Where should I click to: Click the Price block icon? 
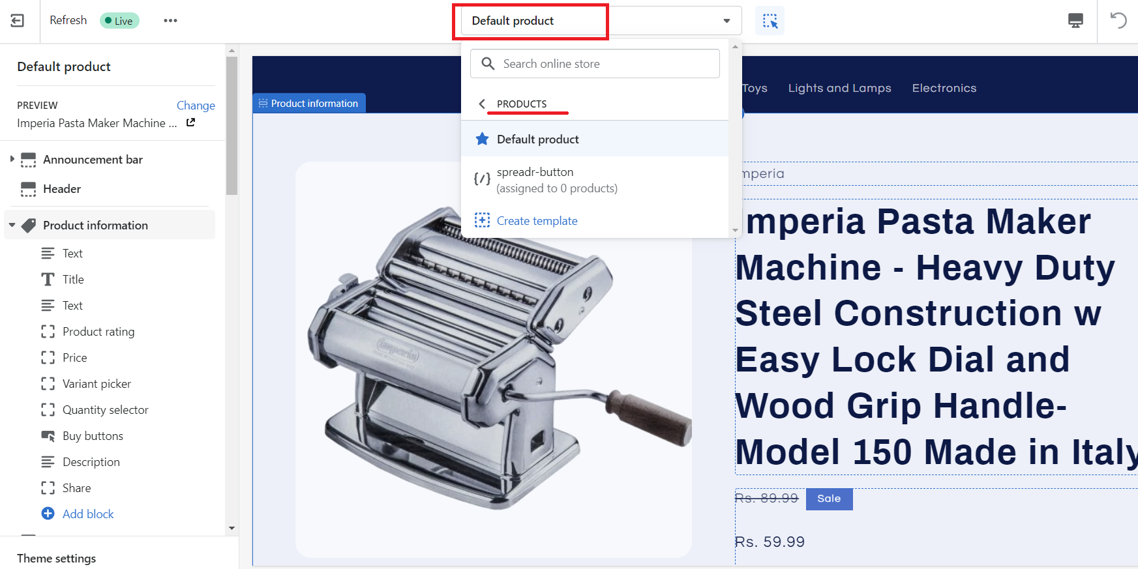pos(48,358)
